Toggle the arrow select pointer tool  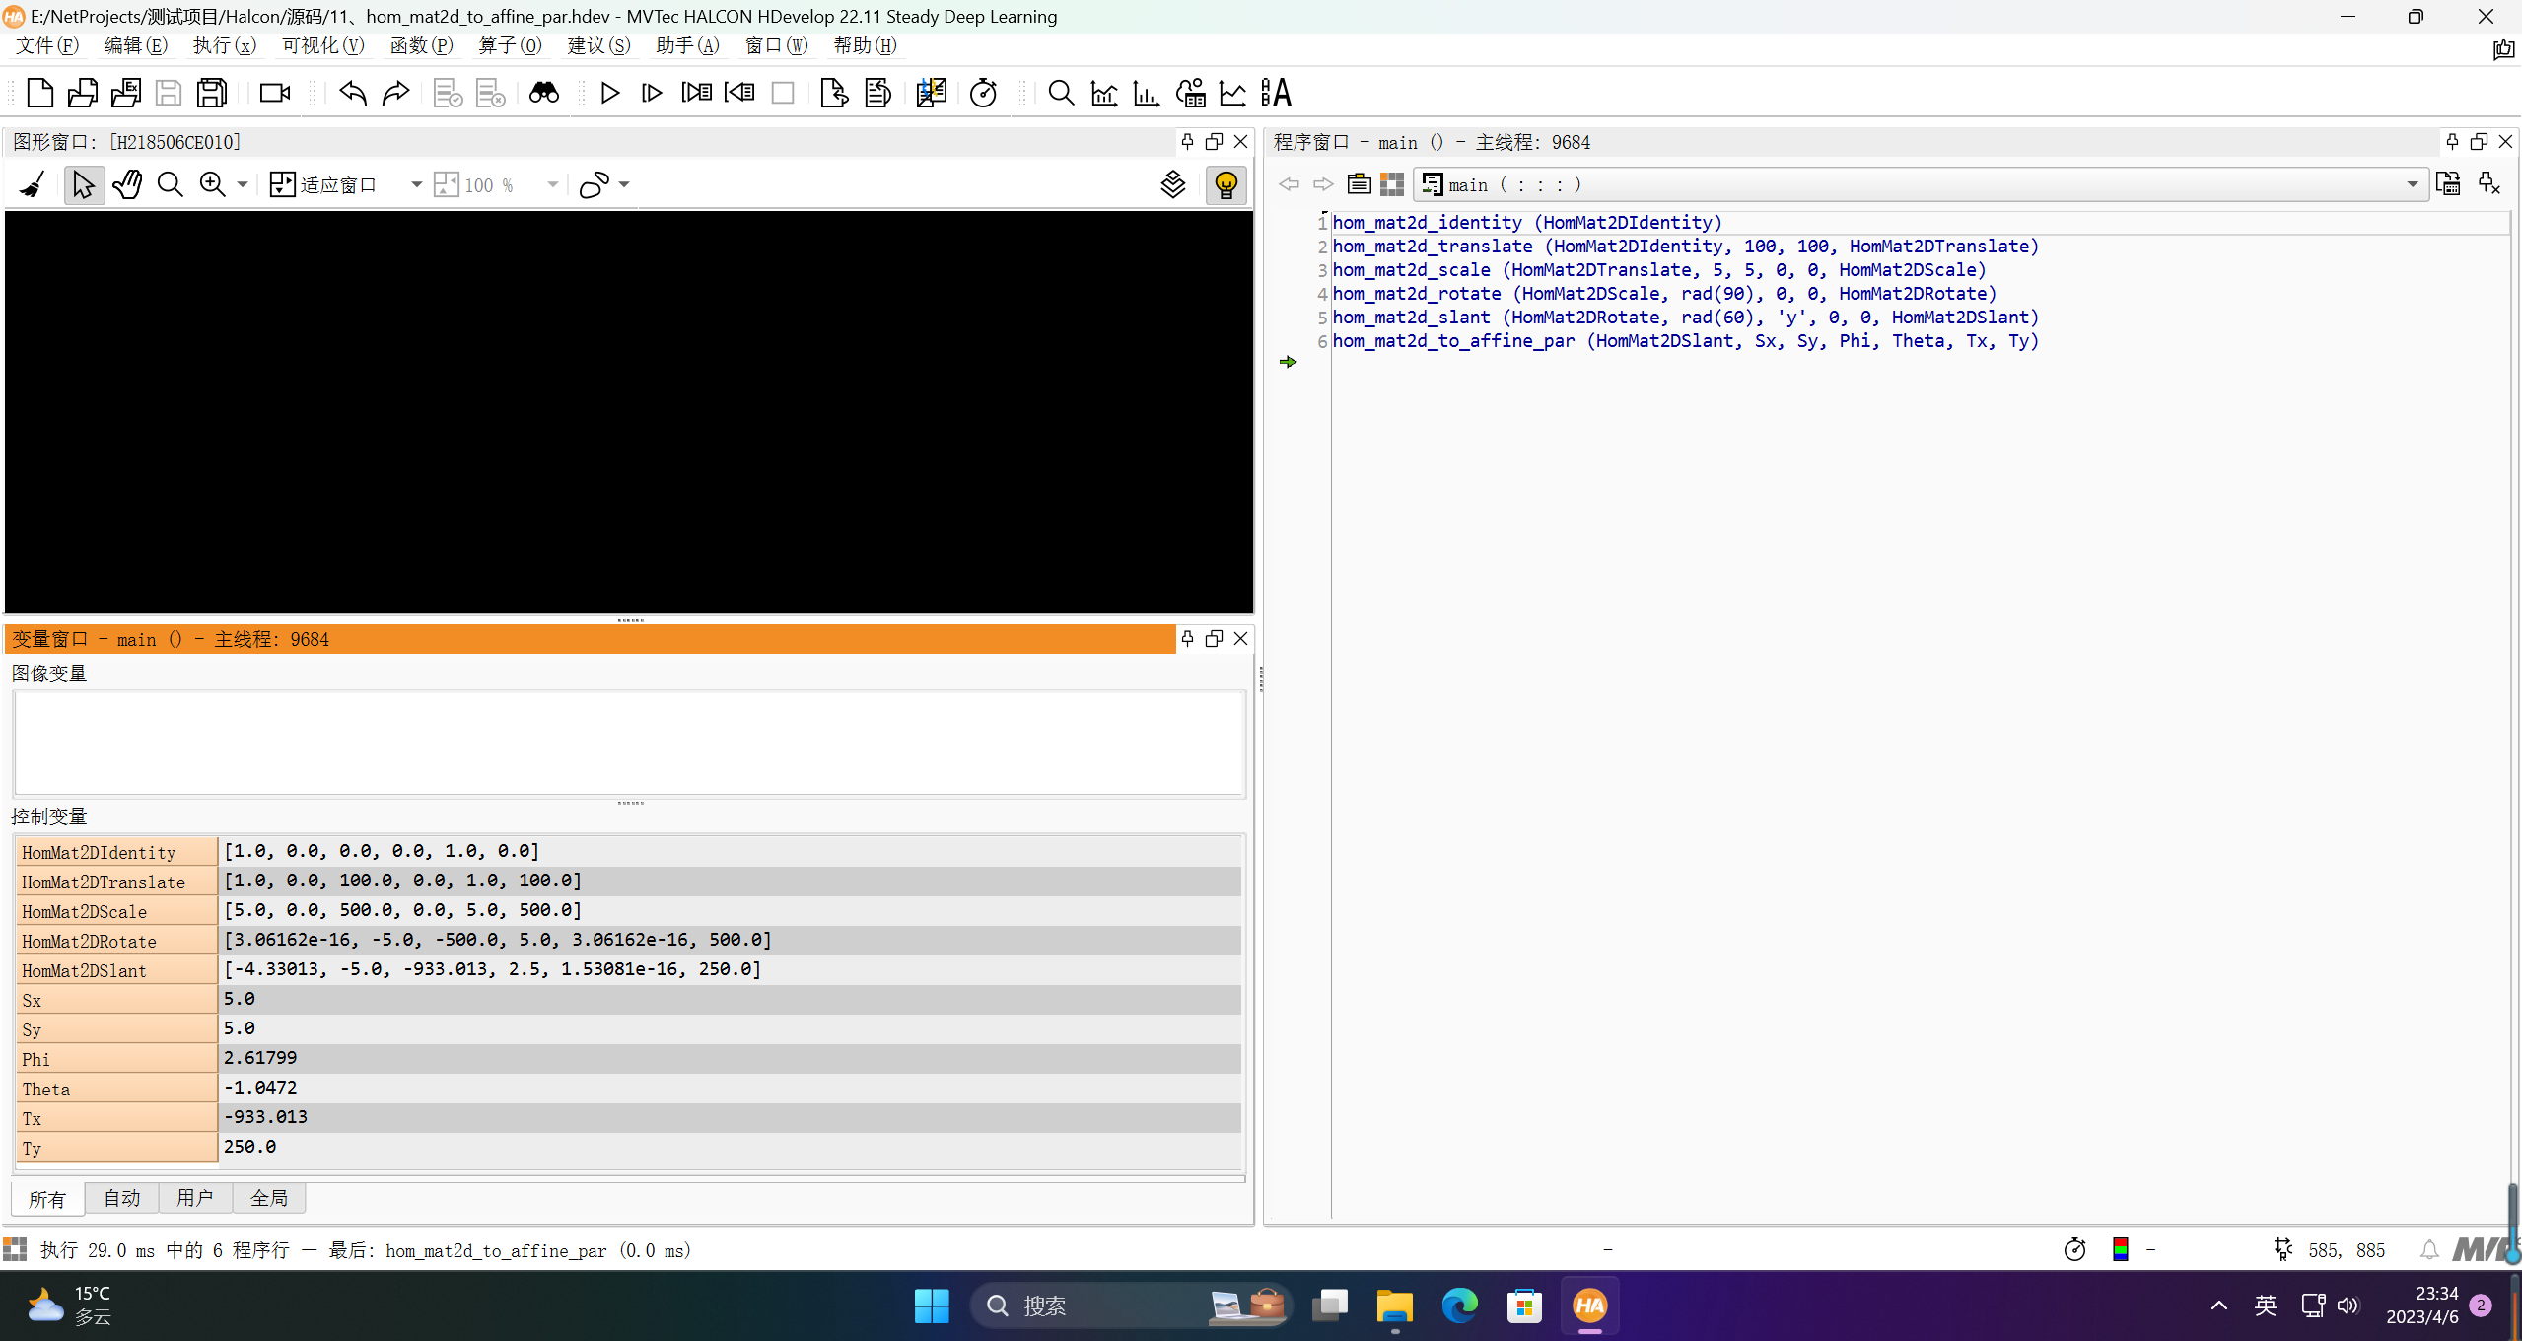[x=84, y=184]
